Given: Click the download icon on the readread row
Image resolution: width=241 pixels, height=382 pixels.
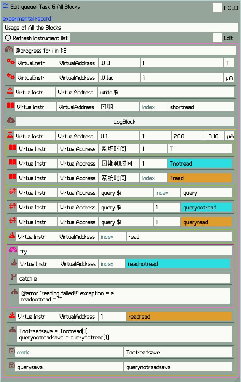Looking at the screenshot, I should point(12,315).
